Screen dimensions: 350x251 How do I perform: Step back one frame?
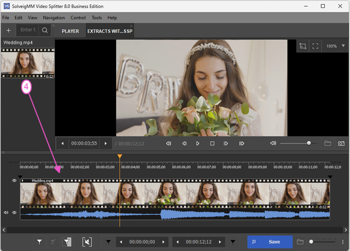[x=184, y=143]
